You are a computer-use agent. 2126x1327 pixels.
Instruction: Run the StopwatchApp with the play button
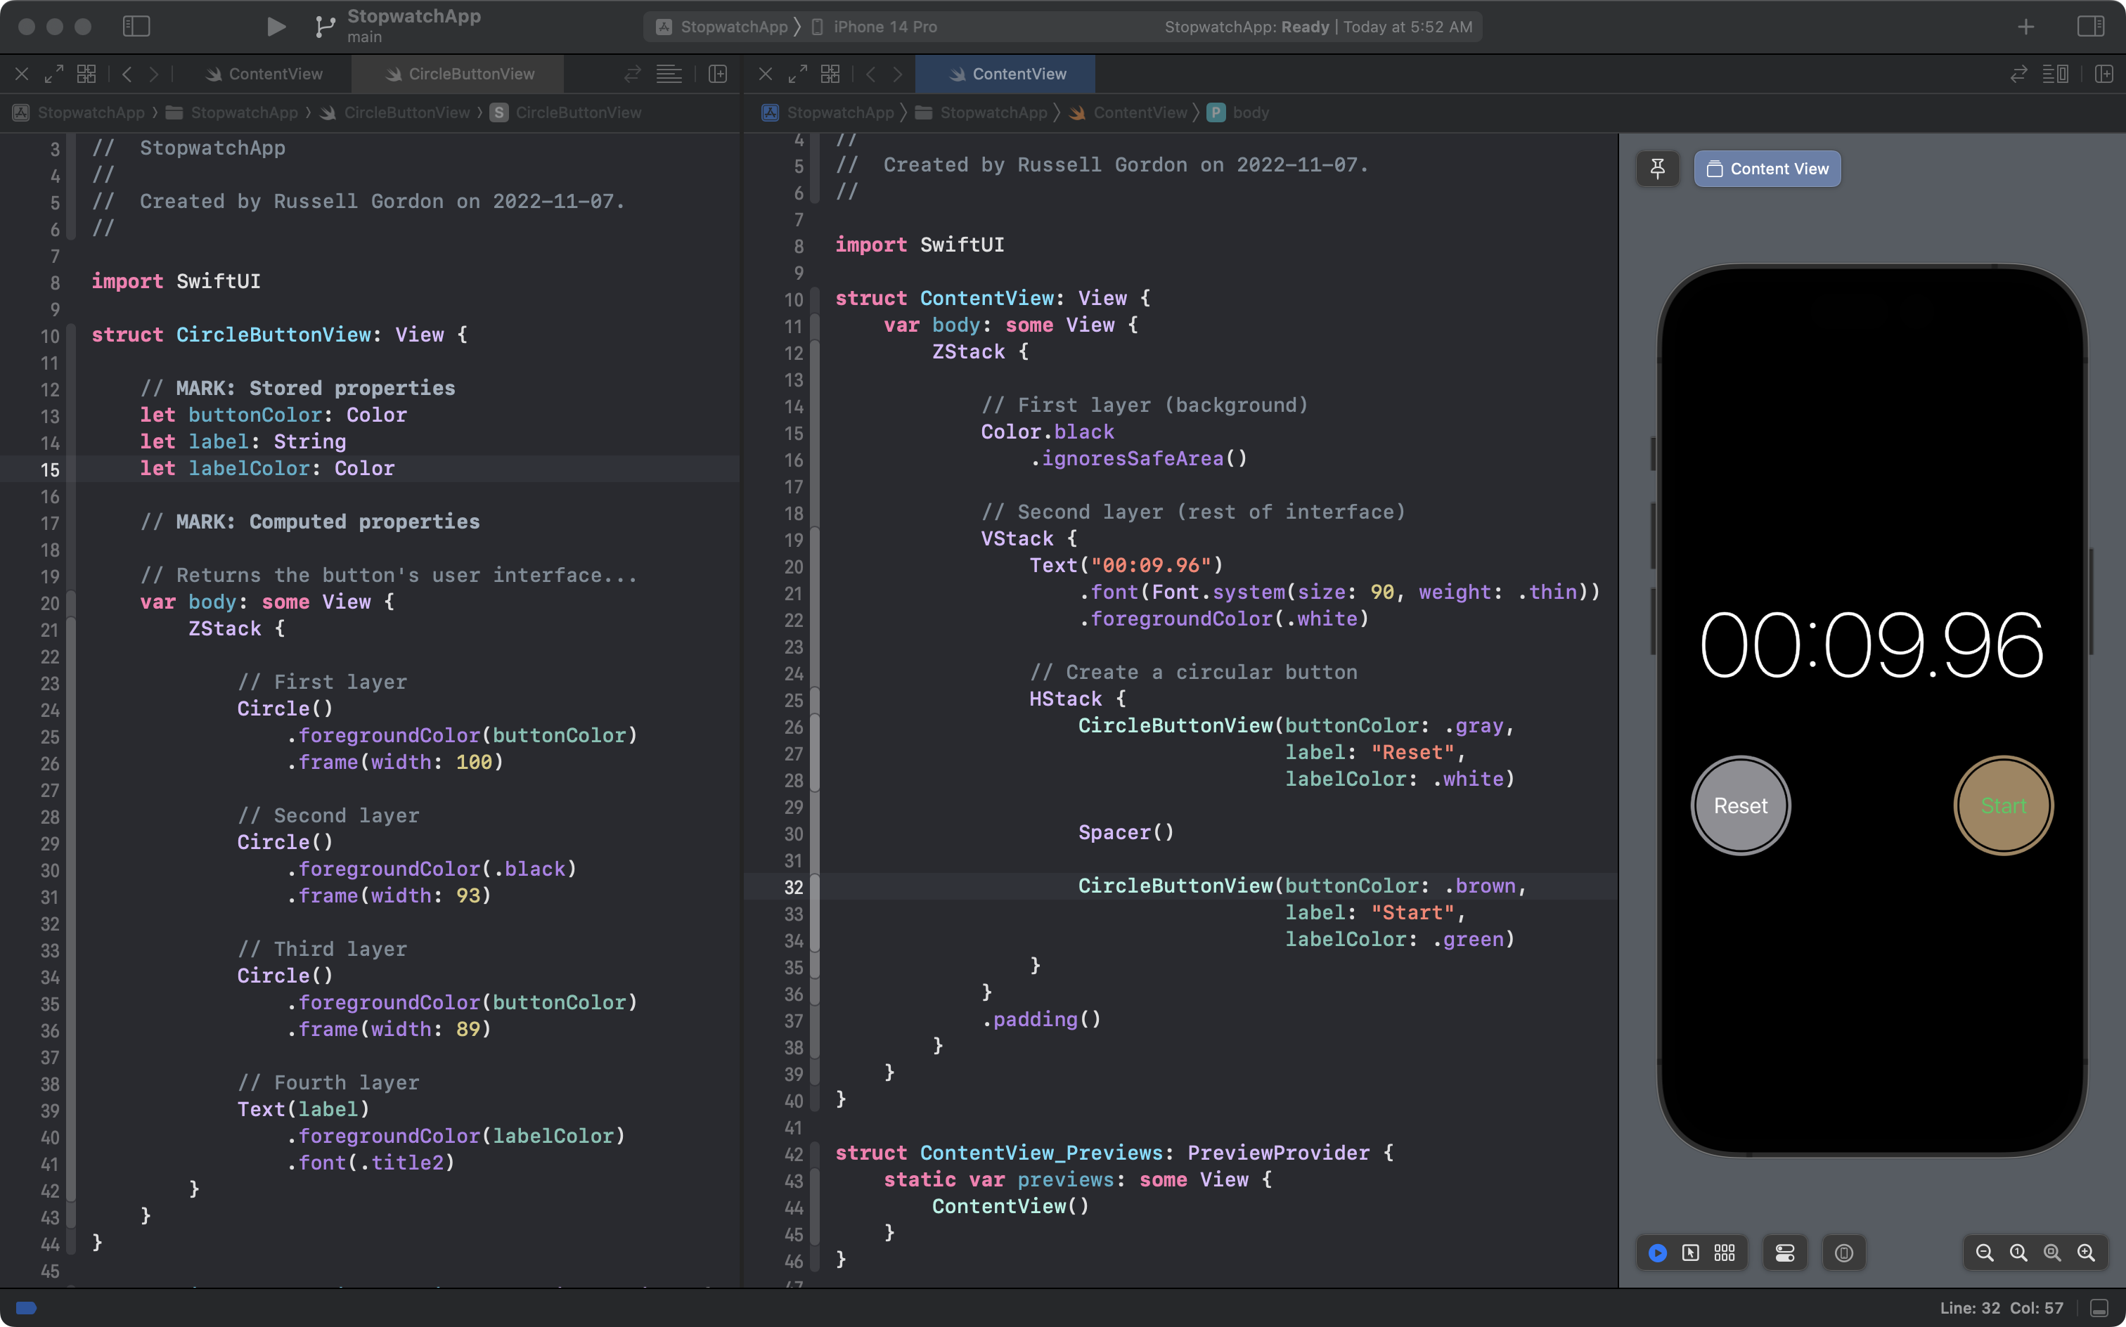click(276, 26)
